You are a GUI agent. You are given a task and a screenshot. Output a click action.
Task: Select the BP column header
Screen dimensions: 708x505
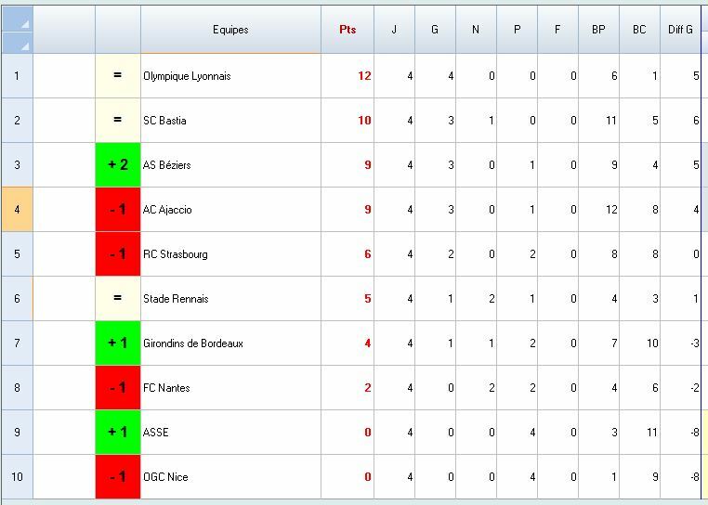[598, 30]
